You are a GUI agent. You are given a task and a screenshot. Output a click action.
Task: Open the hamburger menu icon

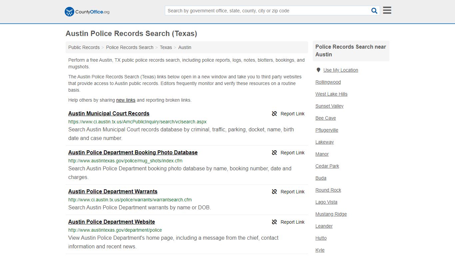pos(387,10)
